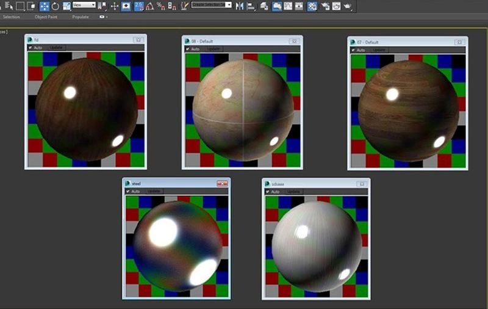Switch to the Object Paint ribbon tab
Image resolution: width=488 pixels, height=309 pixels.
46,17
